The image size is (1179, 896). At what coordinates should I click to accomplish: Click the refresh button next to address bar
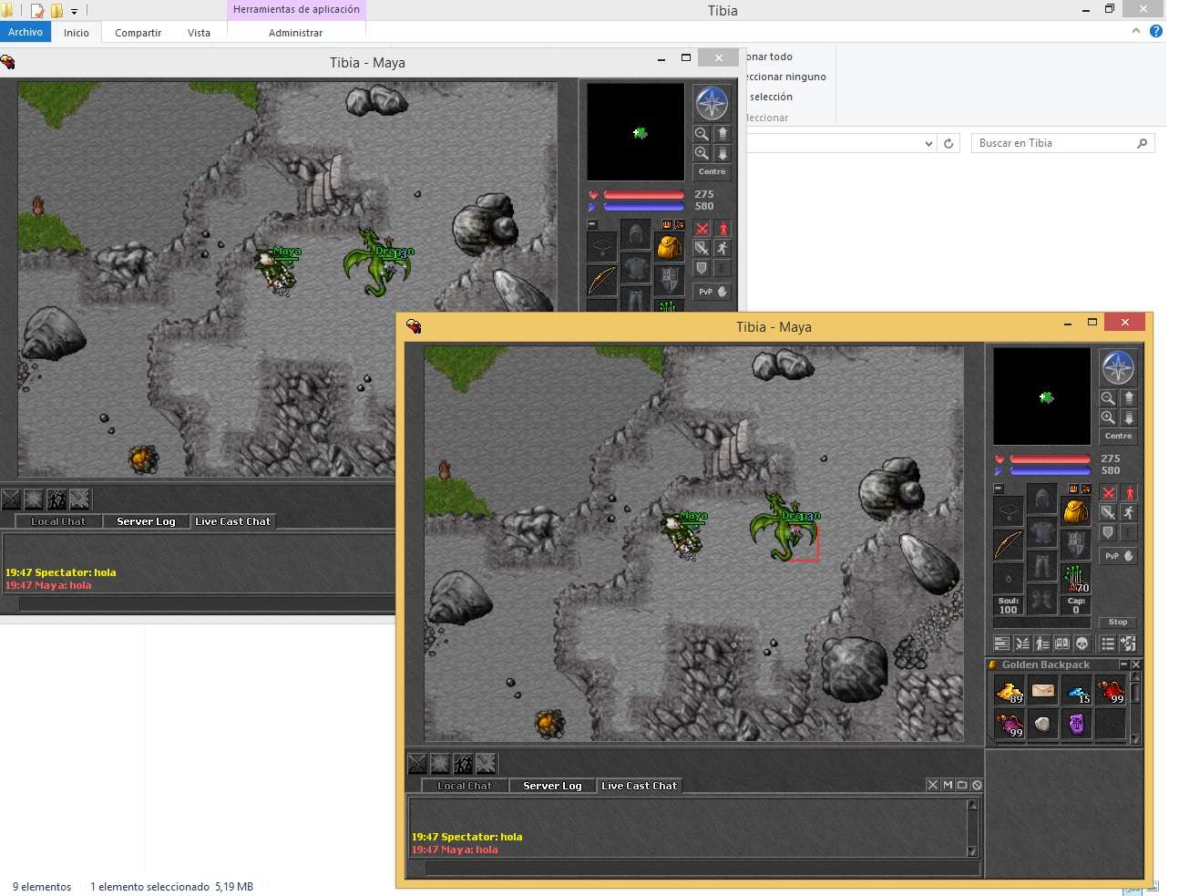click(x=948, y=143)
